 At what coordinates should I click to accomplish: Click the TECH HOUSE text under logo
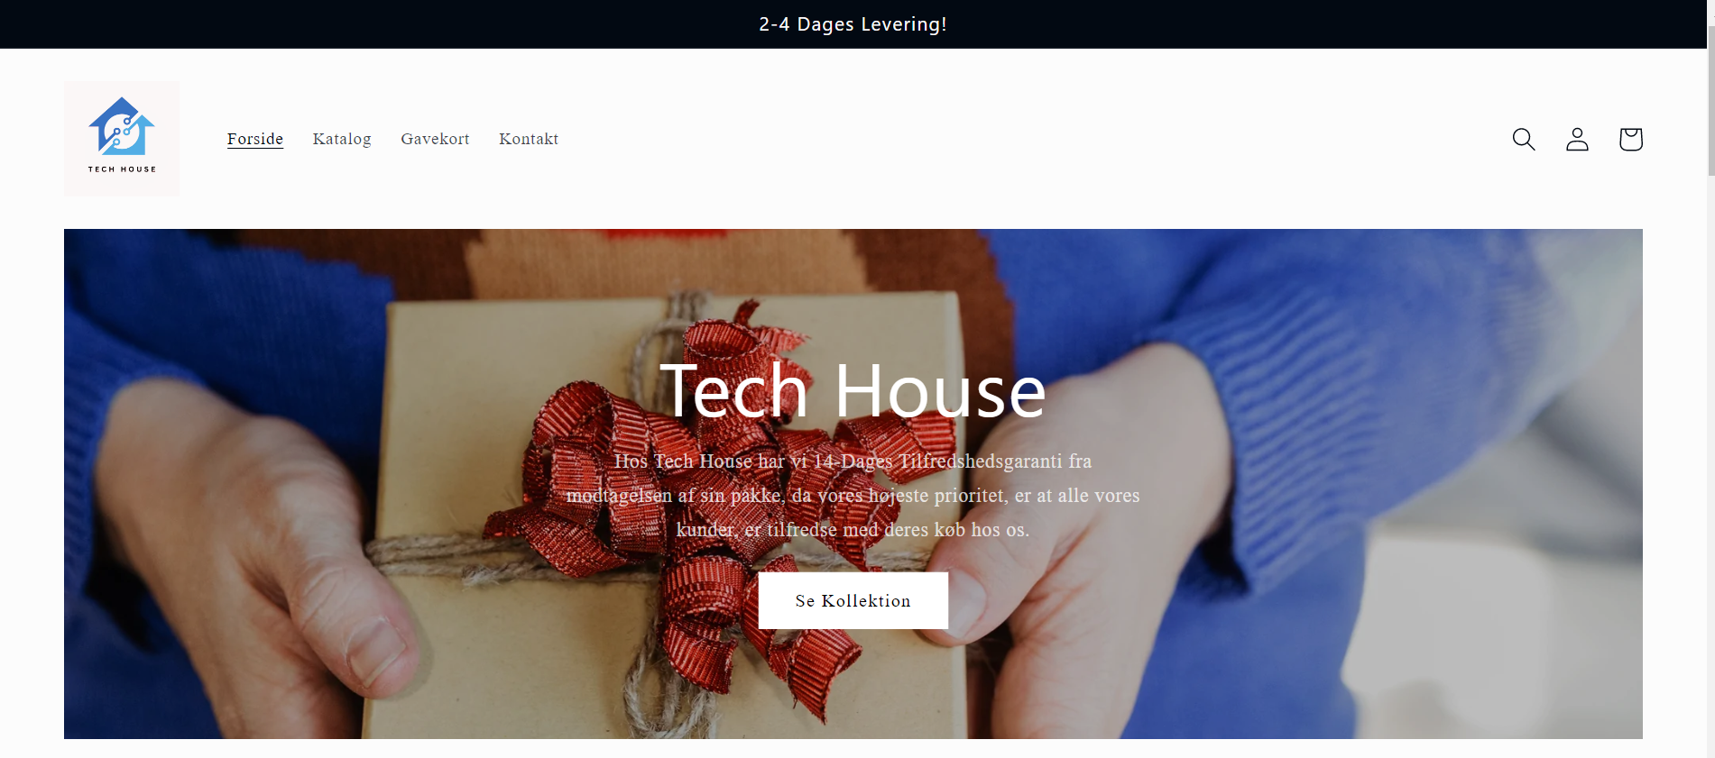122,169
